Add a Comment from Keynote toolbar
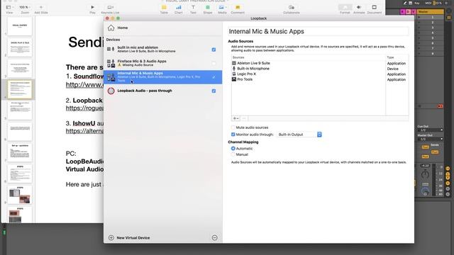This screenshot has height=255, width=454. tap(238, 9)
